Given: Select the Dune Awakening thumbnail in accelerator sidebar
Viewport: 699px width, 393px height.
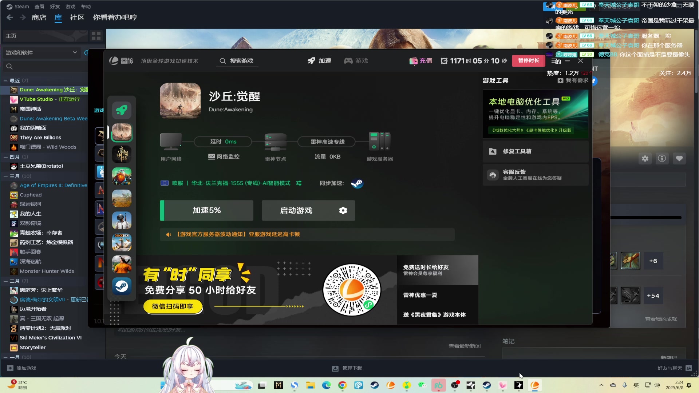Looking at the screenshot, I should [122, 132].
